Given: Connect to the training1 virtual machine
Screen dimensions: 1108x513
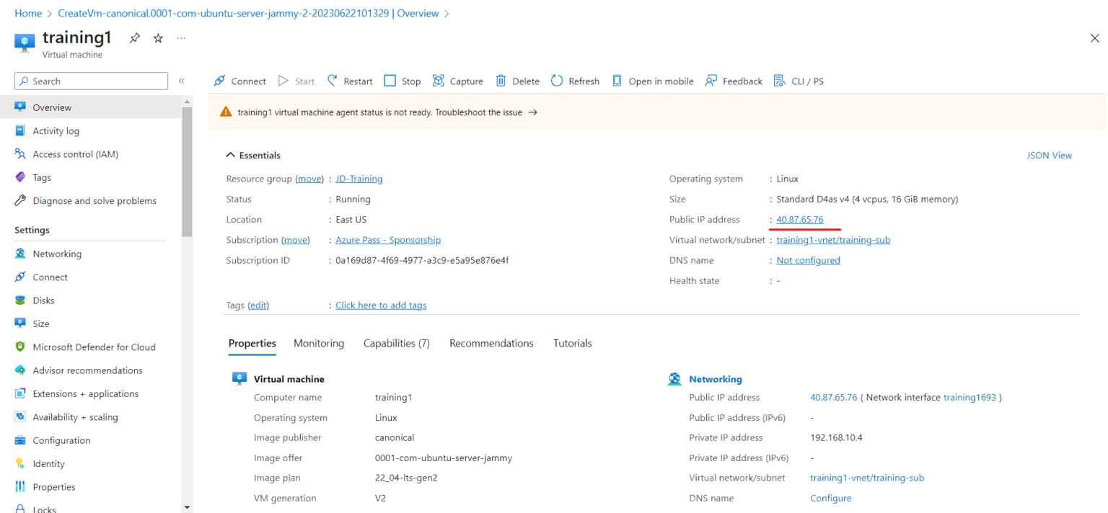Looking at the screenshot, I should (x=239, y=81).
